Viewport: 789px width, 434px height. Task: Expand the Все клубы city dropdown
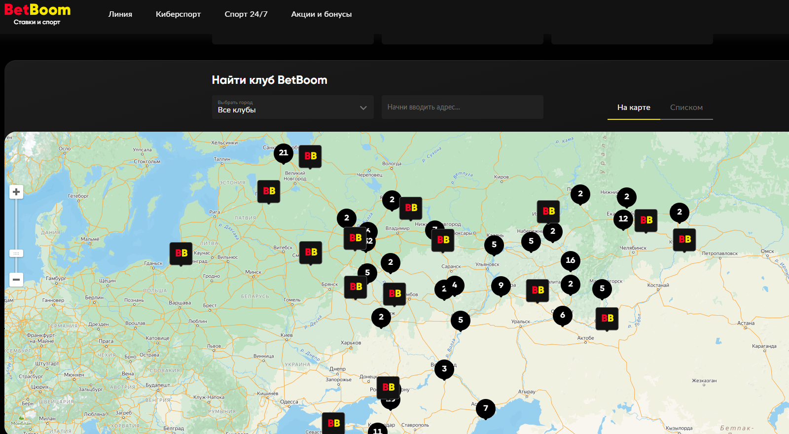click(293, 107)
